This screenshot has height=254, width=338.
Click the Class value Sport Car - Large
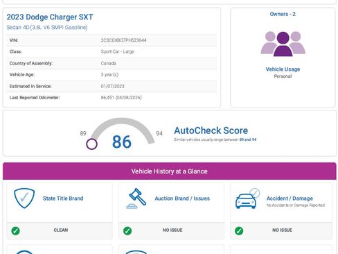117,51
